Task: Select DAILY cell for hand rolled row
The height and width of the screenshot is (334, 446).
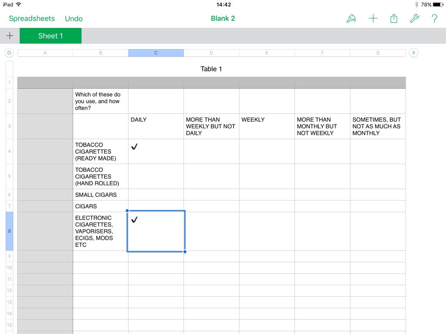Action: tap(156, 177)
